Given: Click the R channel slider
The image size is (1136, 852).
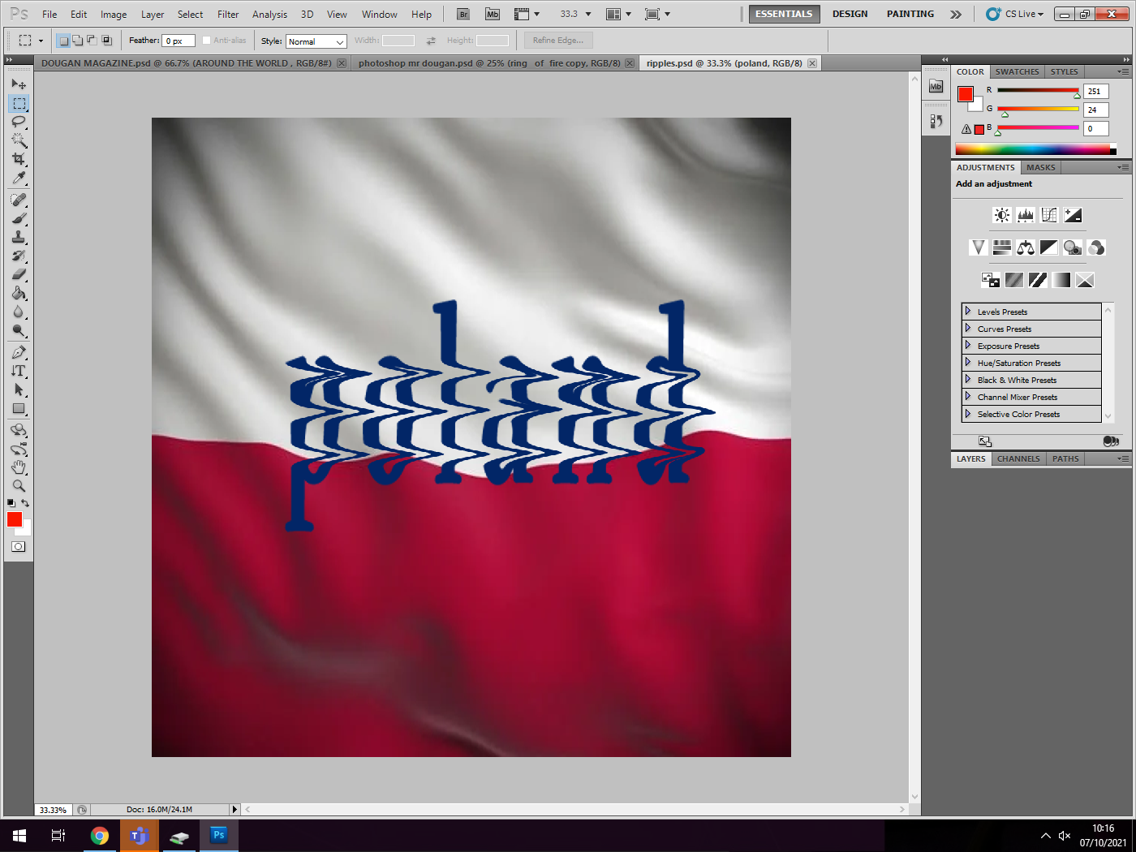Looking at the screenshot, I should point(1038,90).
